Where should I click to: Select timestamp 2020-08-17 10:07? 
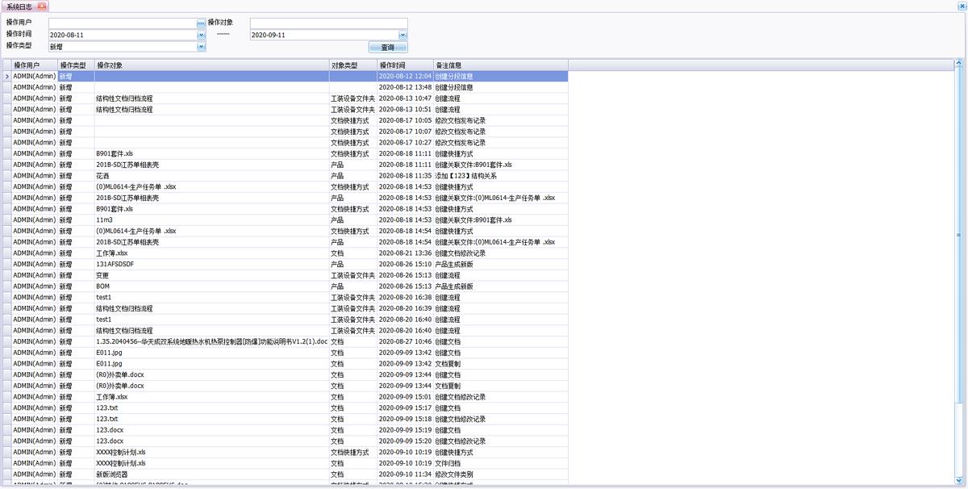405,132
